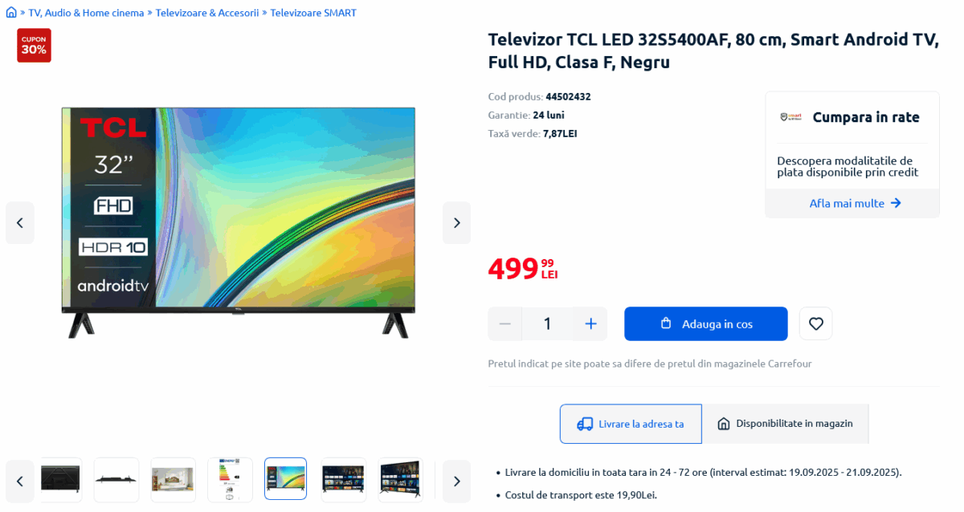Open TV, Audio & Home cinema breadcrumb
Screen dimensions: 964x512
click(86, 13)
